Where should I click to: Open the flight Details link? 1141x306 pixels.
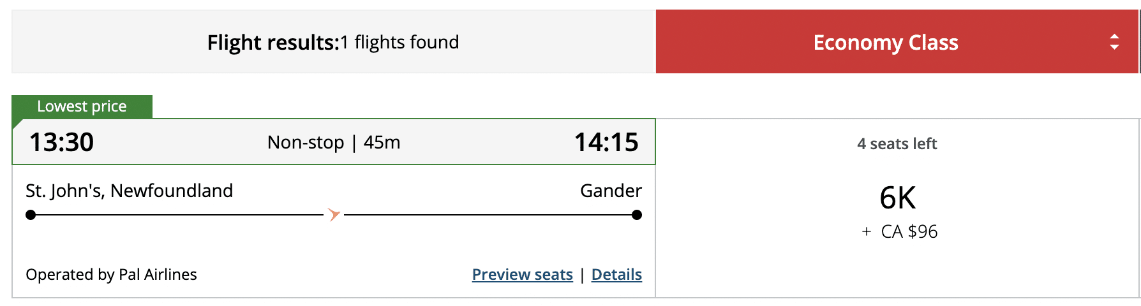616,274
